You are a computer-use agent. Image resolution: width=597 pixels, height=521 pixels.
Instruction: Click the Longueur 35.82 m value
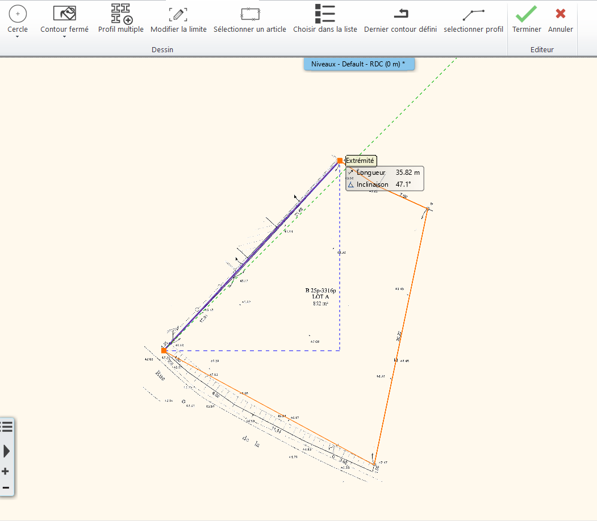tap(407, 173)
